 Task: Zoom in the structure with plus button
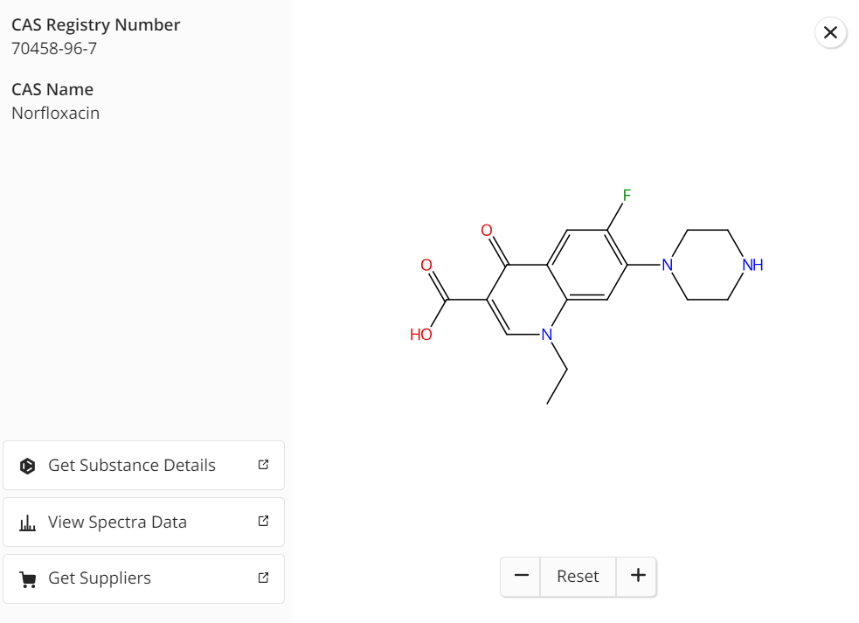pos(637,576)
